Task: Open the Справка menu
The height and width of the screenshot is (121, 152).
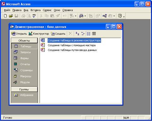Action: pyautogui.click(x=68, y=10)
